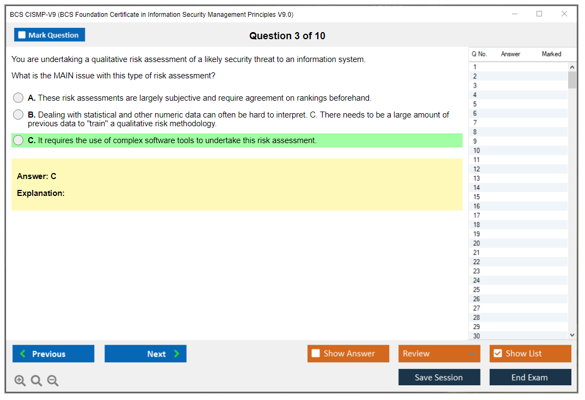
Task: Click the zoom in magnifier icon
Action: tap(20, 381)
